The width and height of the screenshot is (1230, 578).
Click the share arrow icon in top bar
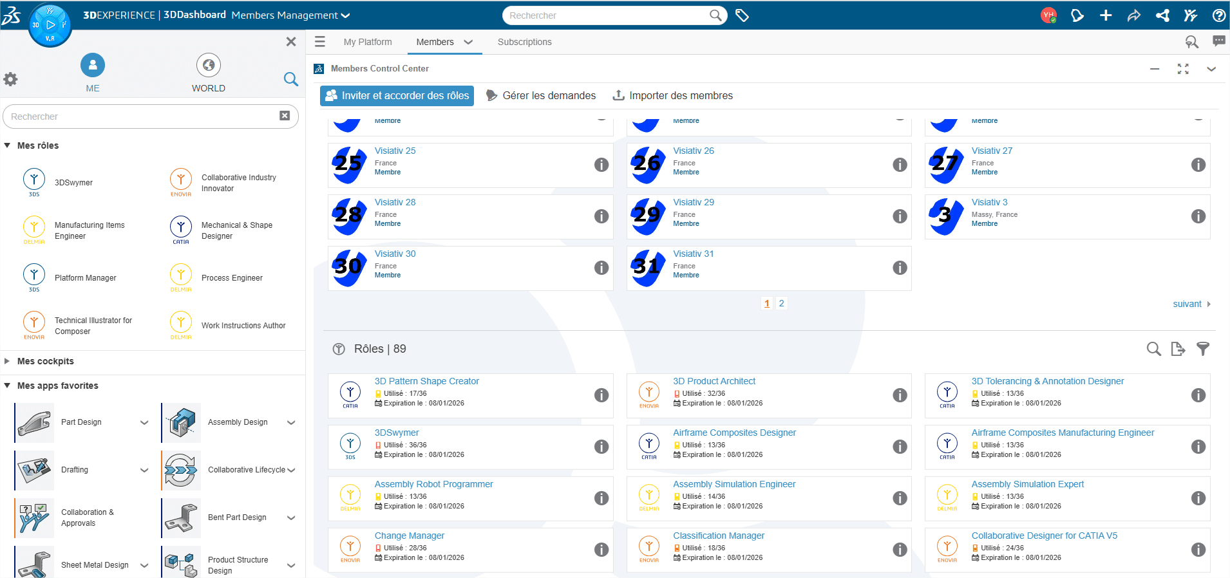point(1133,15)
